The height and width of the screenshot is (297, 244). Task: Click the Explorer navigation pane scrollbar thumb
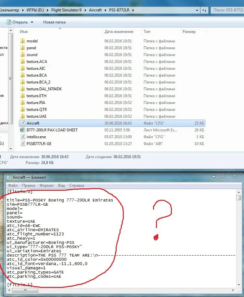click(x=11, y=79)
